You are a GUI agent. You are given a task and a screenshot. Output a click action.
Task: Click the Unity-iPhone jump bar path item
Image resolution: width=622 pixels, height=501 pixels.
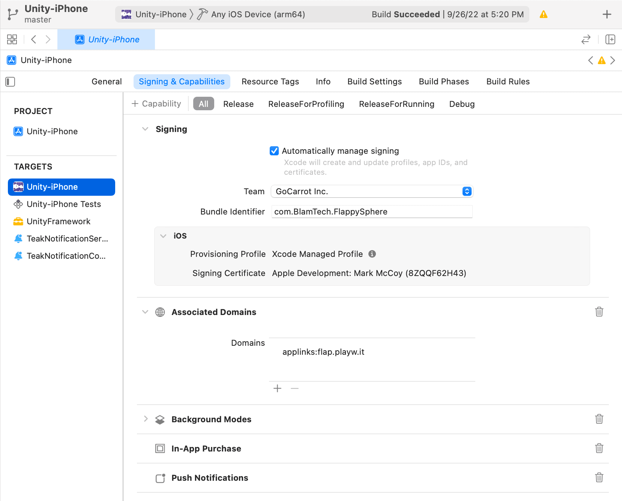(46, 60)
